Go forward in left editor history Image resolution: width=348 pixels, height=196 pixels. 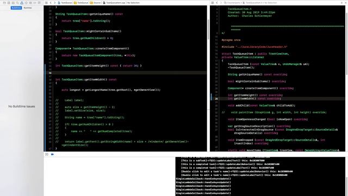pyautogui.click(x=55, y=3)
